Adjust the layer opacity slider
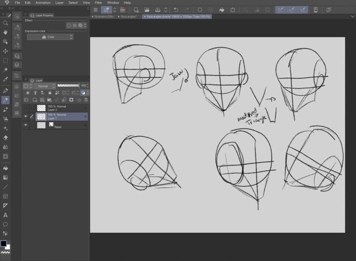The image size is (356, 261). 68,86
